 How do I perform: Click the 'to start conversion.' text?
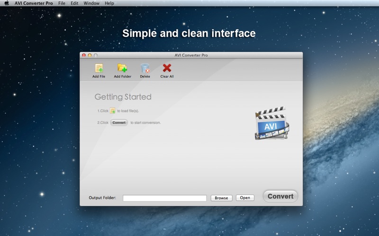[x=145, y=123]
